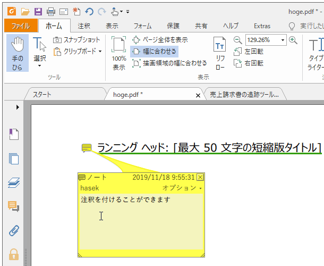This screenshot has width=324, height=266.
Task: Open the attachments paperclip panel
Action: coord(14,230)
